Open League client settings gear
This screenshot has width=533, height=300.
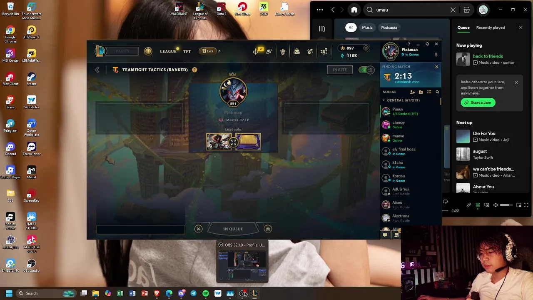click(x=427, y=44)
